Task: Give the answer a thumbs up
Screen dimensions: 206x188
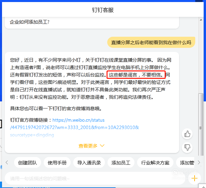Action: coord(187,134)
